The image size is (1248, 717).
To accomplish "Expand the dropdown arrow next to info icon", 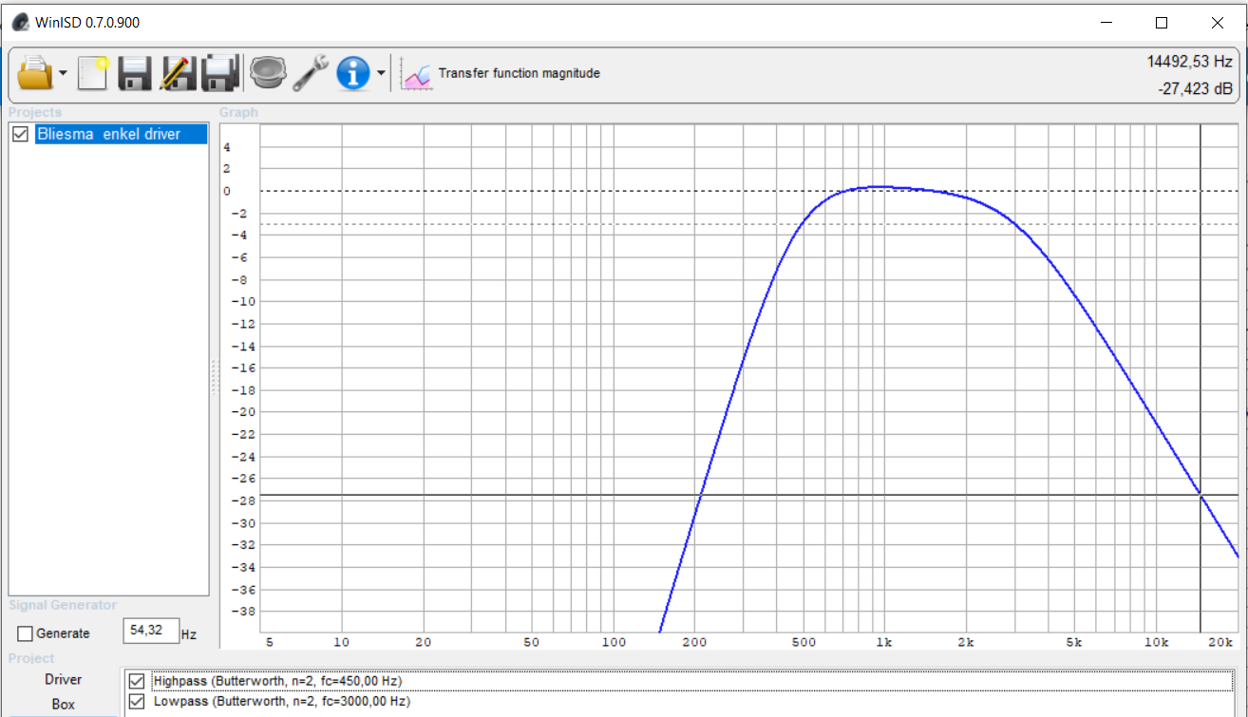I will click(x=381, y=73).
